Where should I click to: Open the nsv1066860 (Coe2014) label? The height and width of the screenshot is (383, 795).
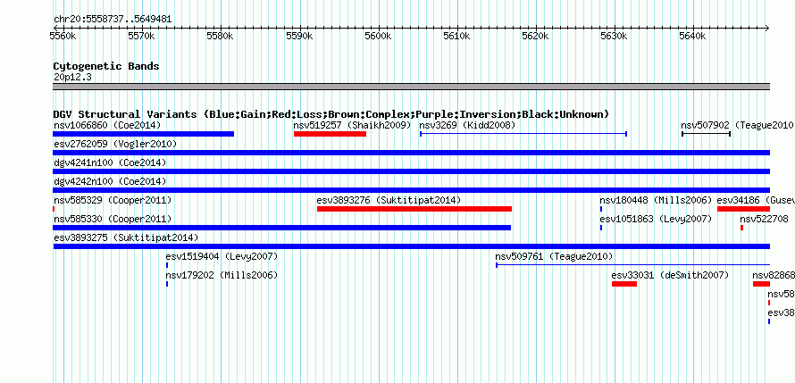point(107,125)
